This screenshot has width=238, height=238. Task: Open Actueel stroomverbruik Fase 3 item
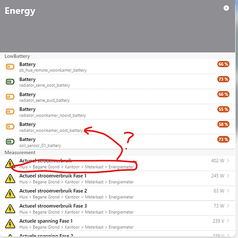[117, 208]
